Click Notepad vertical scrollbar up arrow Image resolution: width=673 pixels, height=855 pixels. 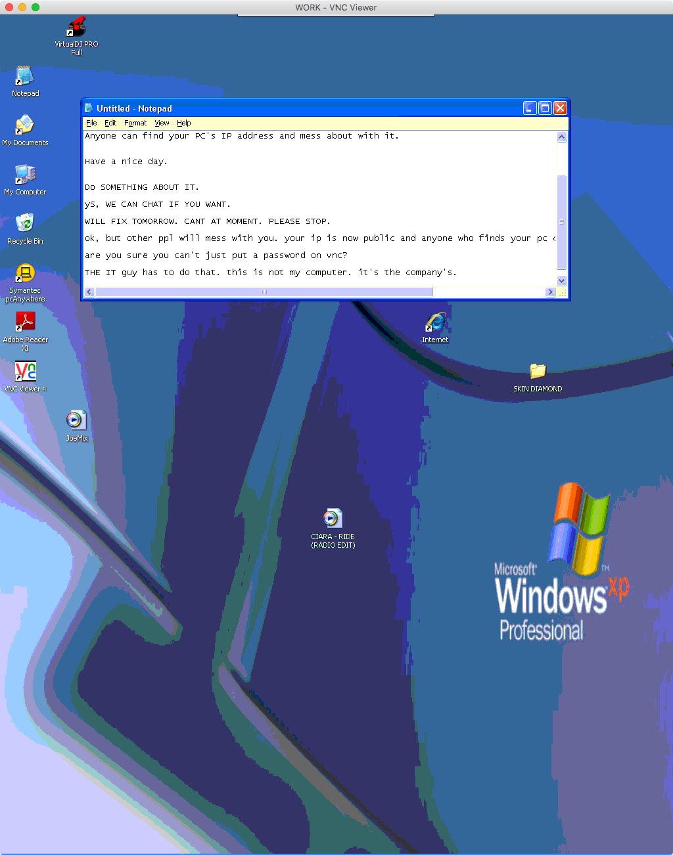pos(561,137)
